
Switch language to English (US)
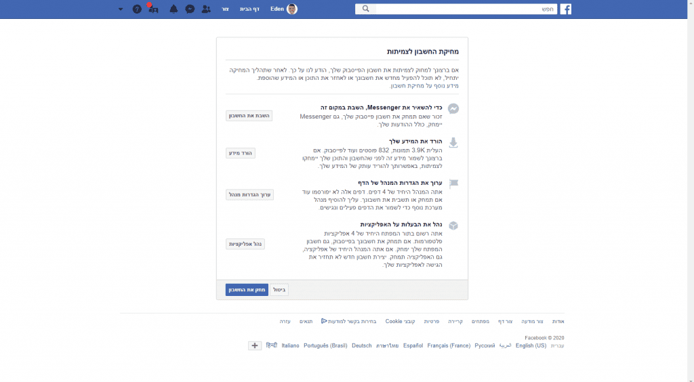coord(531,345)
